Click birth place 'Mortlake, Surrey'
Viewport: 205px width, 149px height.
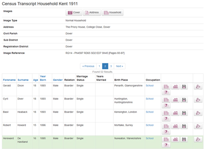tap(123, 125)
